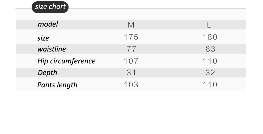Click the size chart badge
Screen dimensions: 263x134
(50, 7)
